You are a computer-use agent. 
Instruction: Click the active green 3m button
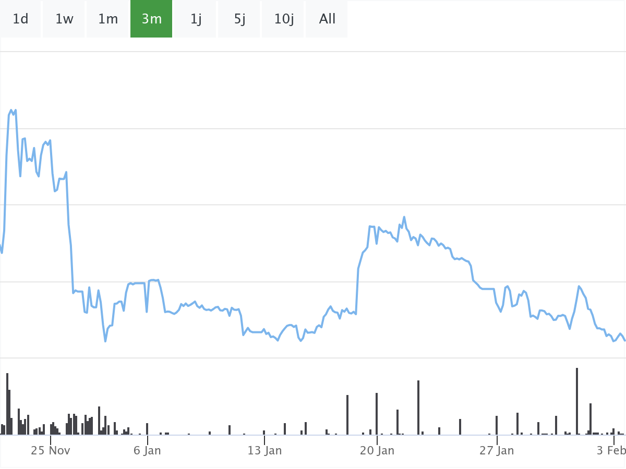[151, 19]
